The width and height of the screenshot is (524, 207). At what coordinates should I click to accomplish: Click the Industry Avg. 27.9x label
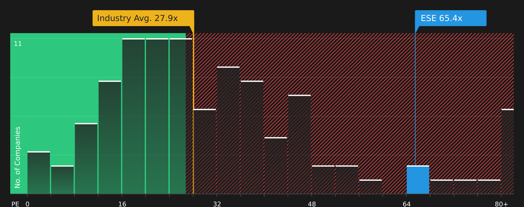143,18
